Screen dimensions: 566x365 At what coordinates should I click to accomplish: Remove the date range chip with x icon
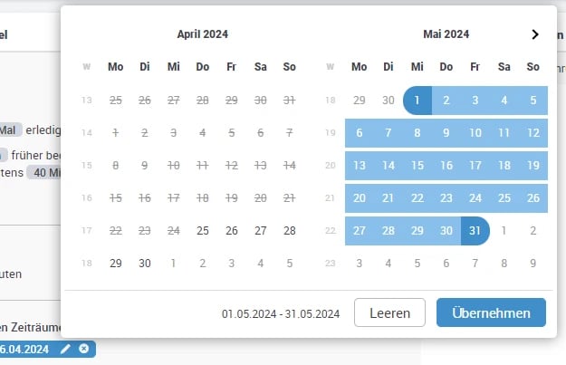pos(83,349)
